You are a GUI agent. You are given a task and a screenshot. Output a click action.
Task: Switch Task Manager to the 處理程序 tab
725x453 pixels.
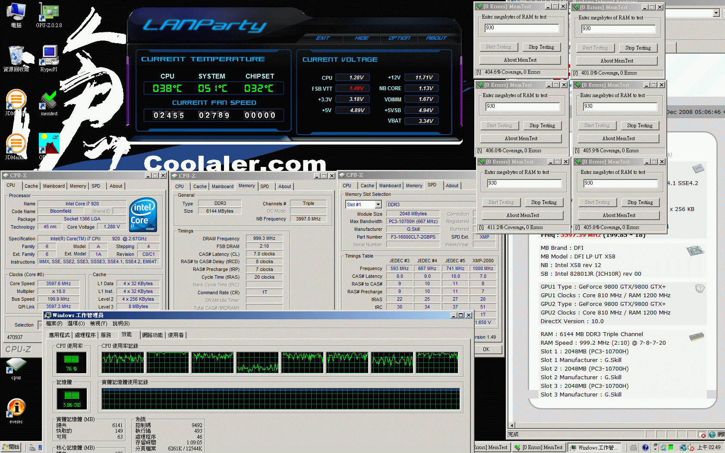point(85,335)
